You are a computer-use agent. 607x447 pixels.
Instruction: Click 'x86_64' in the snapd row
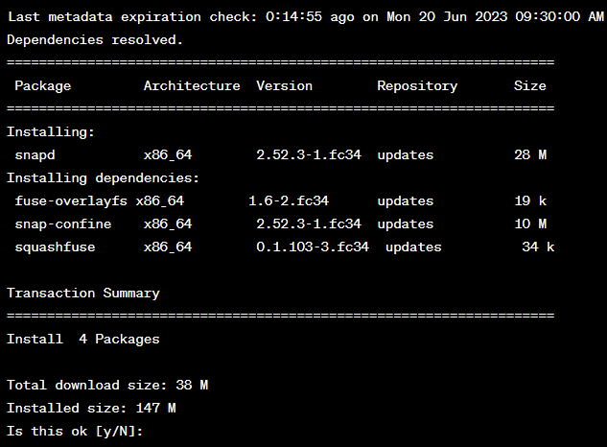tap(168, 155)
